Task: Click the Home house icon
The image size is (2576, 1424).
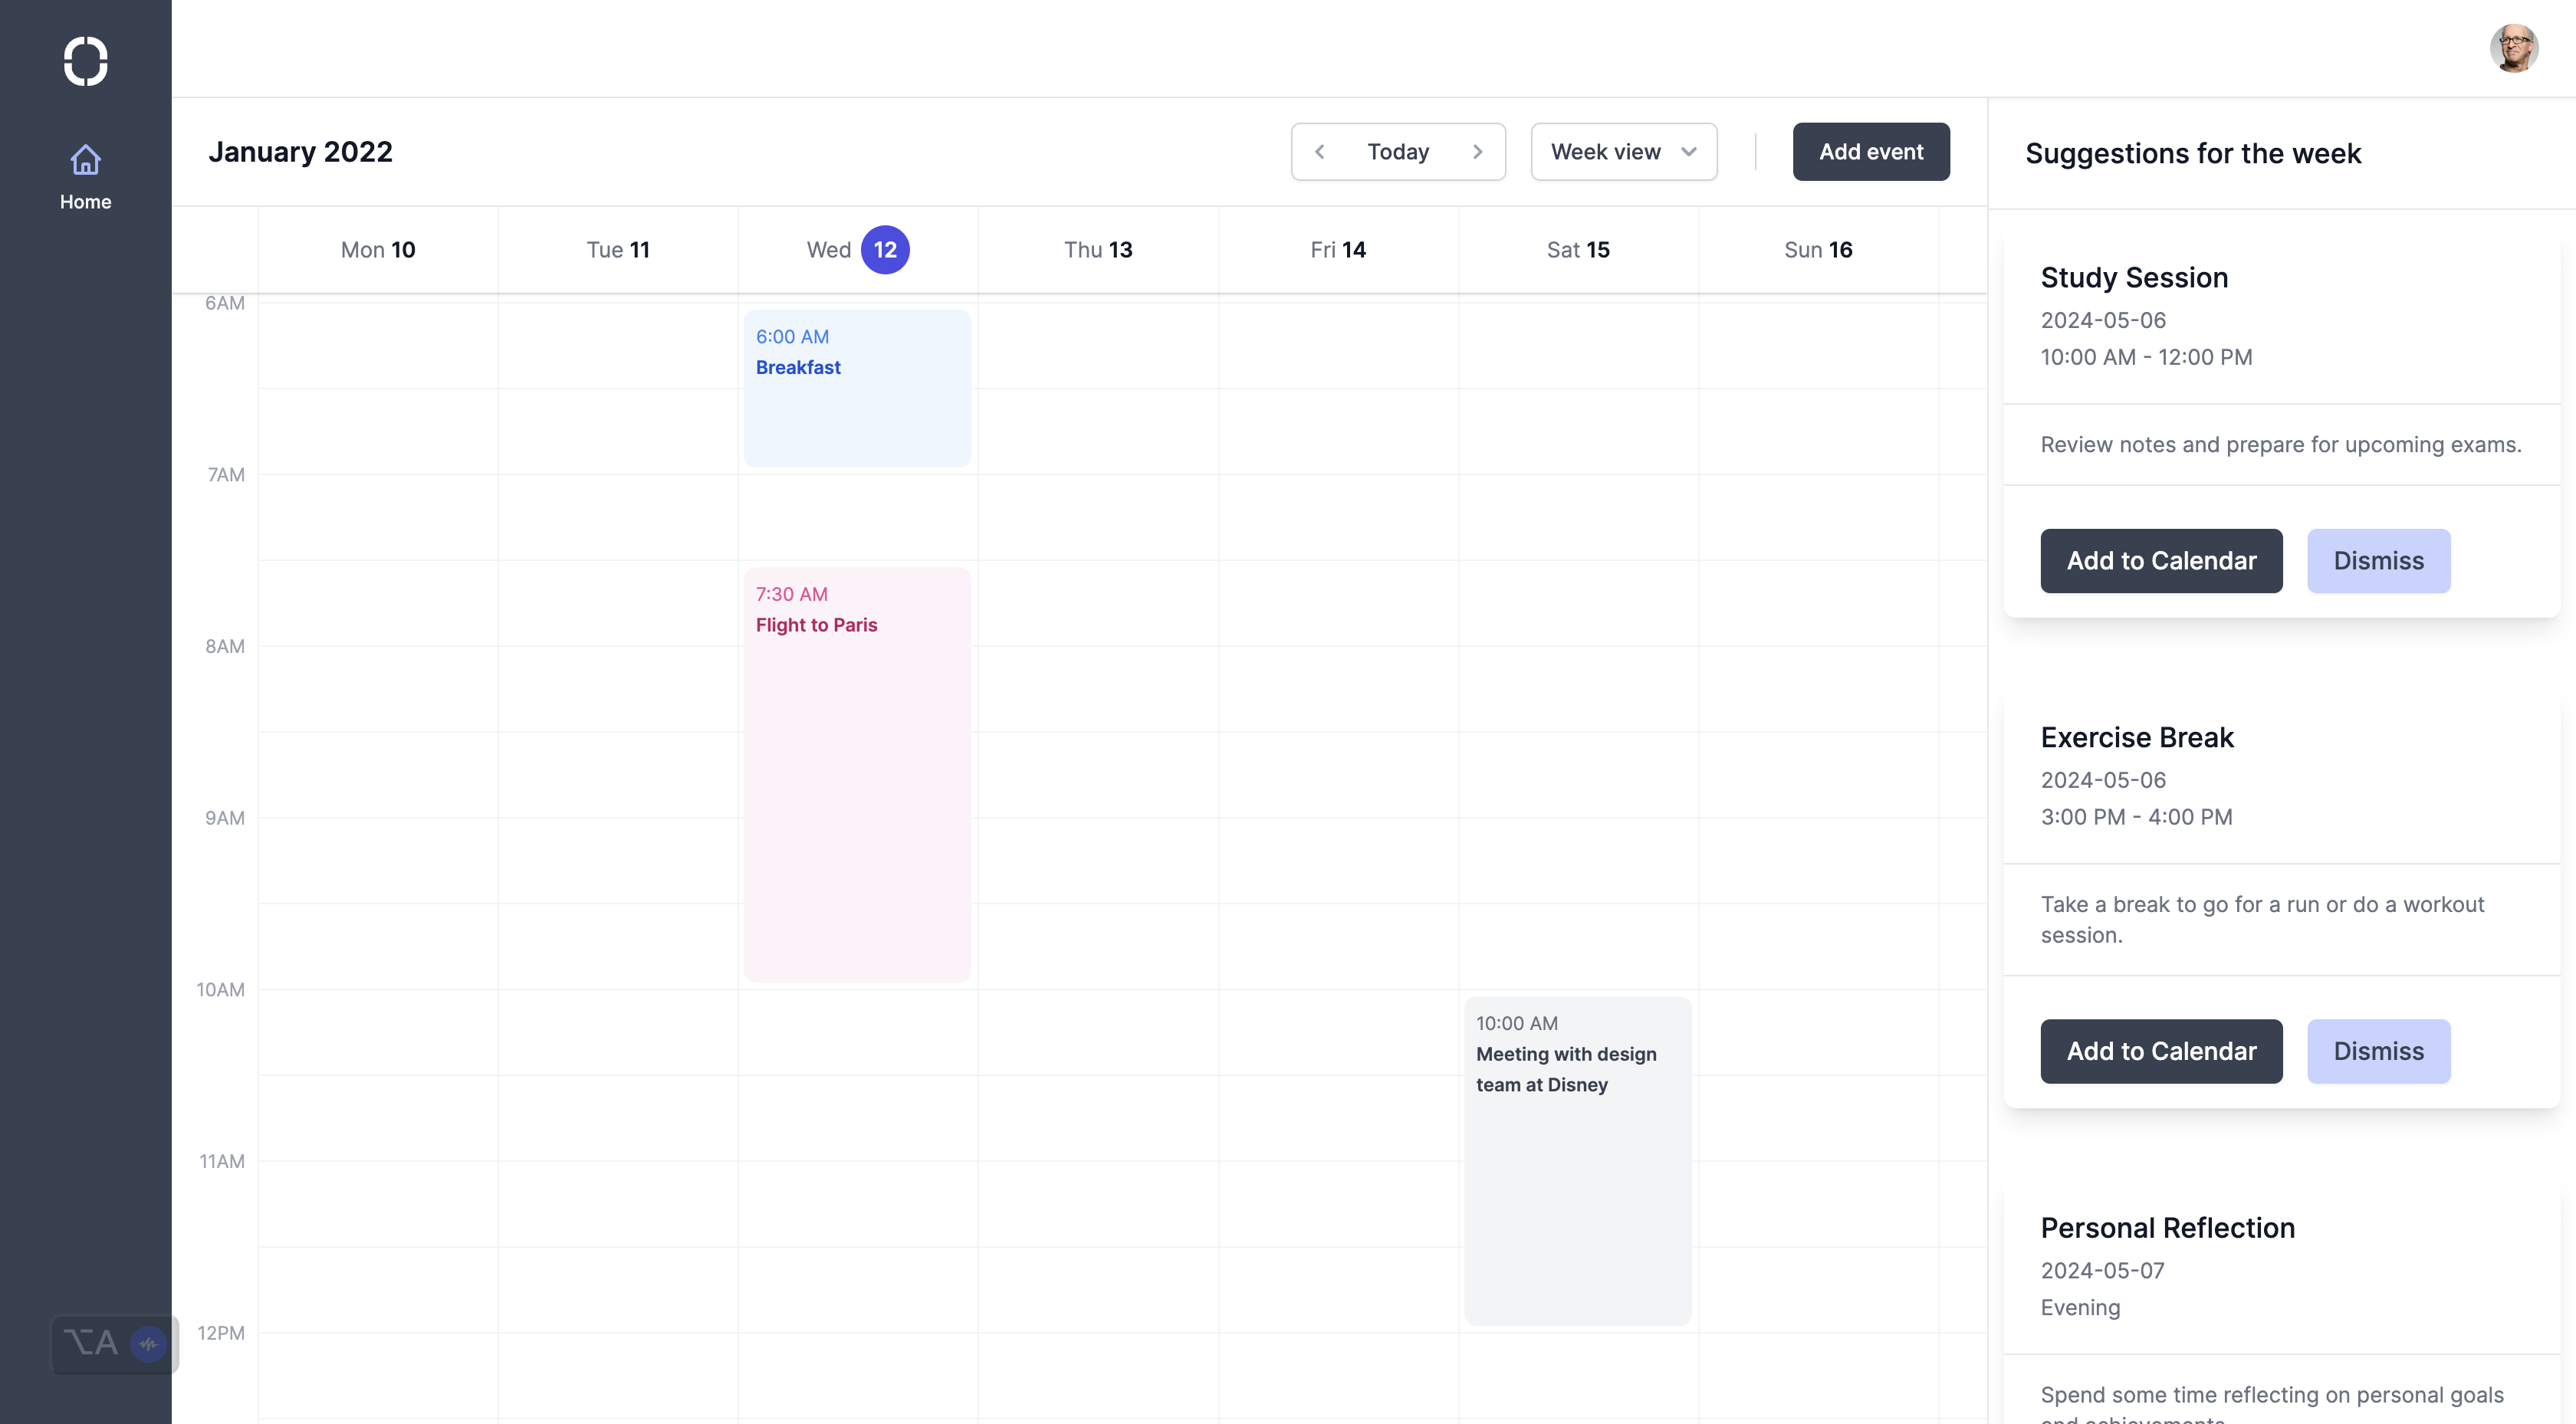Action: click(x=85, y=160)
